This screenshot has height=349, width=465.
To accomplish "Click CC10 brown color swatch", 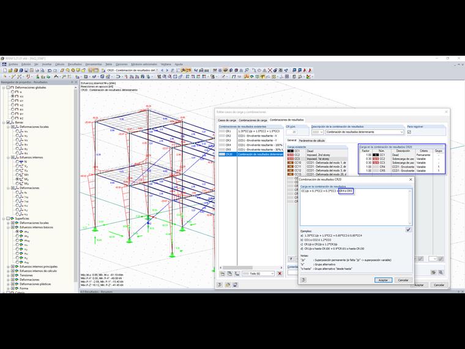I will (290, 163).
